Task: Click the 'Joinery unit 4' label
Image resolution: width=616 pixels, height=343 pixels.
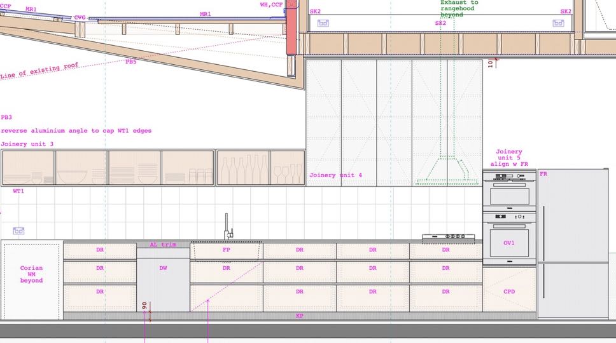Action: [x=335, y=175]
